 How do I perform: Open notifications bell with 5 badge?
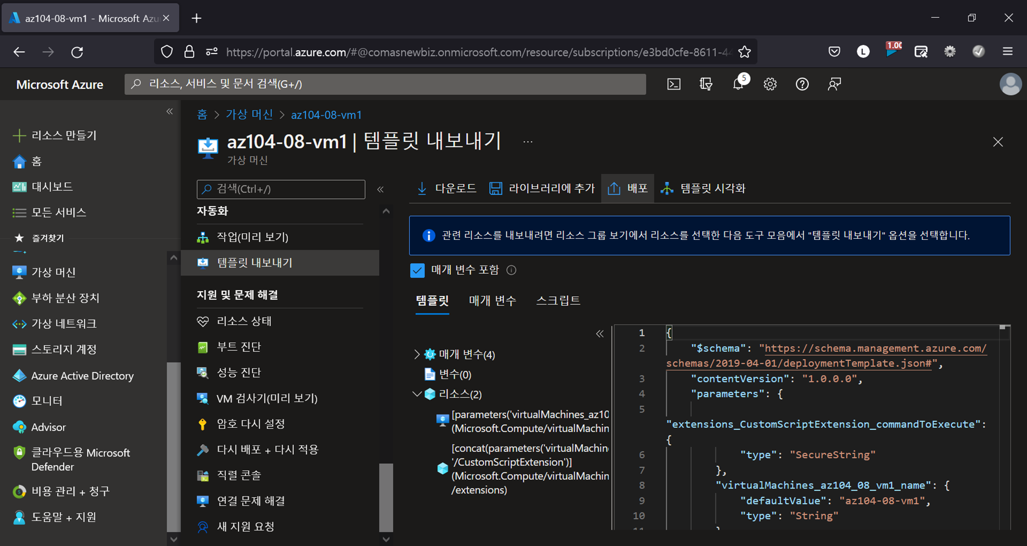click(738, 84)
